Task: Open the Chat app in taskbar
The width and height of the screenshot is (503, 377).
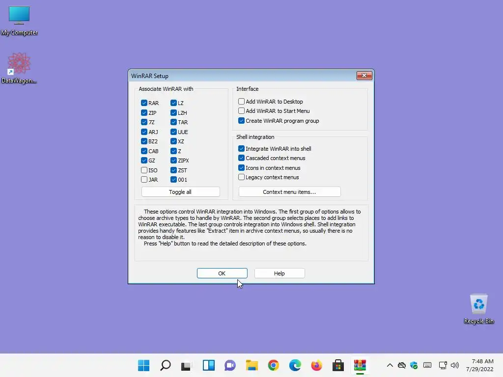Action: click(230, 365)
